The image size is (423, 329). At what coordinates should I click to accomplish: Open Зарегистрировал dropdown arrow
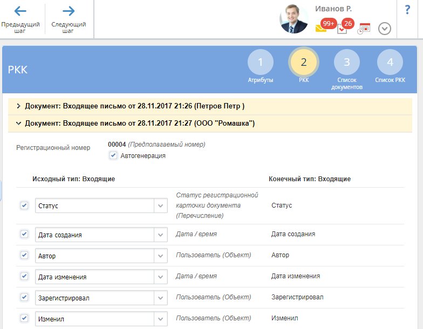pos(161,298)
